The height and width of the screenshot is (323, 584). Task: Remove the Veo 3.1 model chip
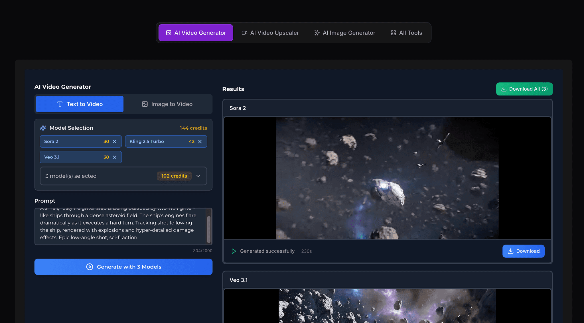(x=115, y=157)
